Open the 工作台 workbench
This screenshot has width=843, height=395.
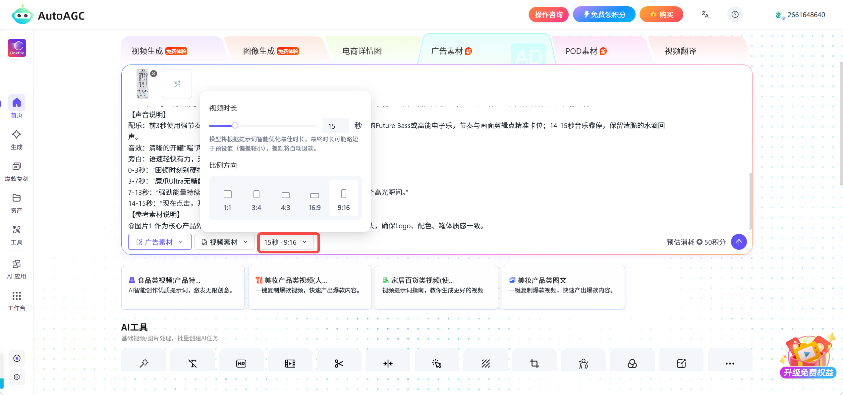click(17, 301)
